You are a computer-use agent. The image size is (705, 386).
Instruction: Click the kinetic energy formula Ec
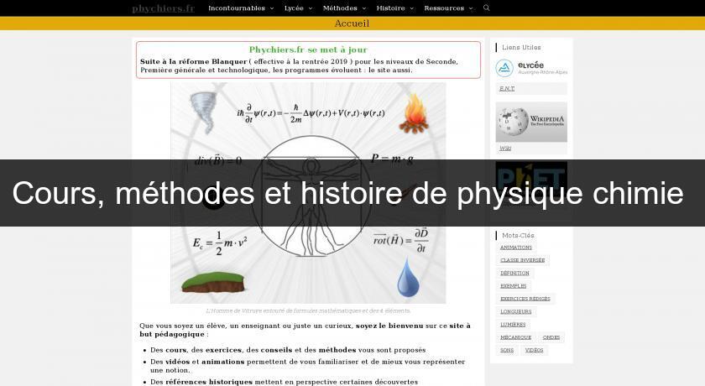pos(220,243)
